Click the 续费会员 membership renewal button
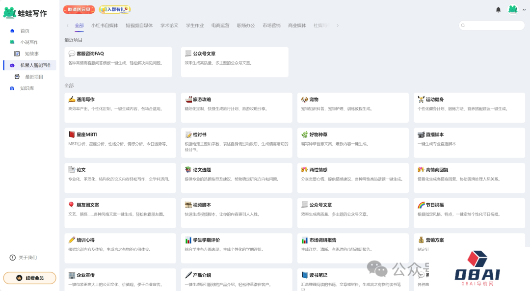This screenshot has width=530, height=291. (29, 277)
